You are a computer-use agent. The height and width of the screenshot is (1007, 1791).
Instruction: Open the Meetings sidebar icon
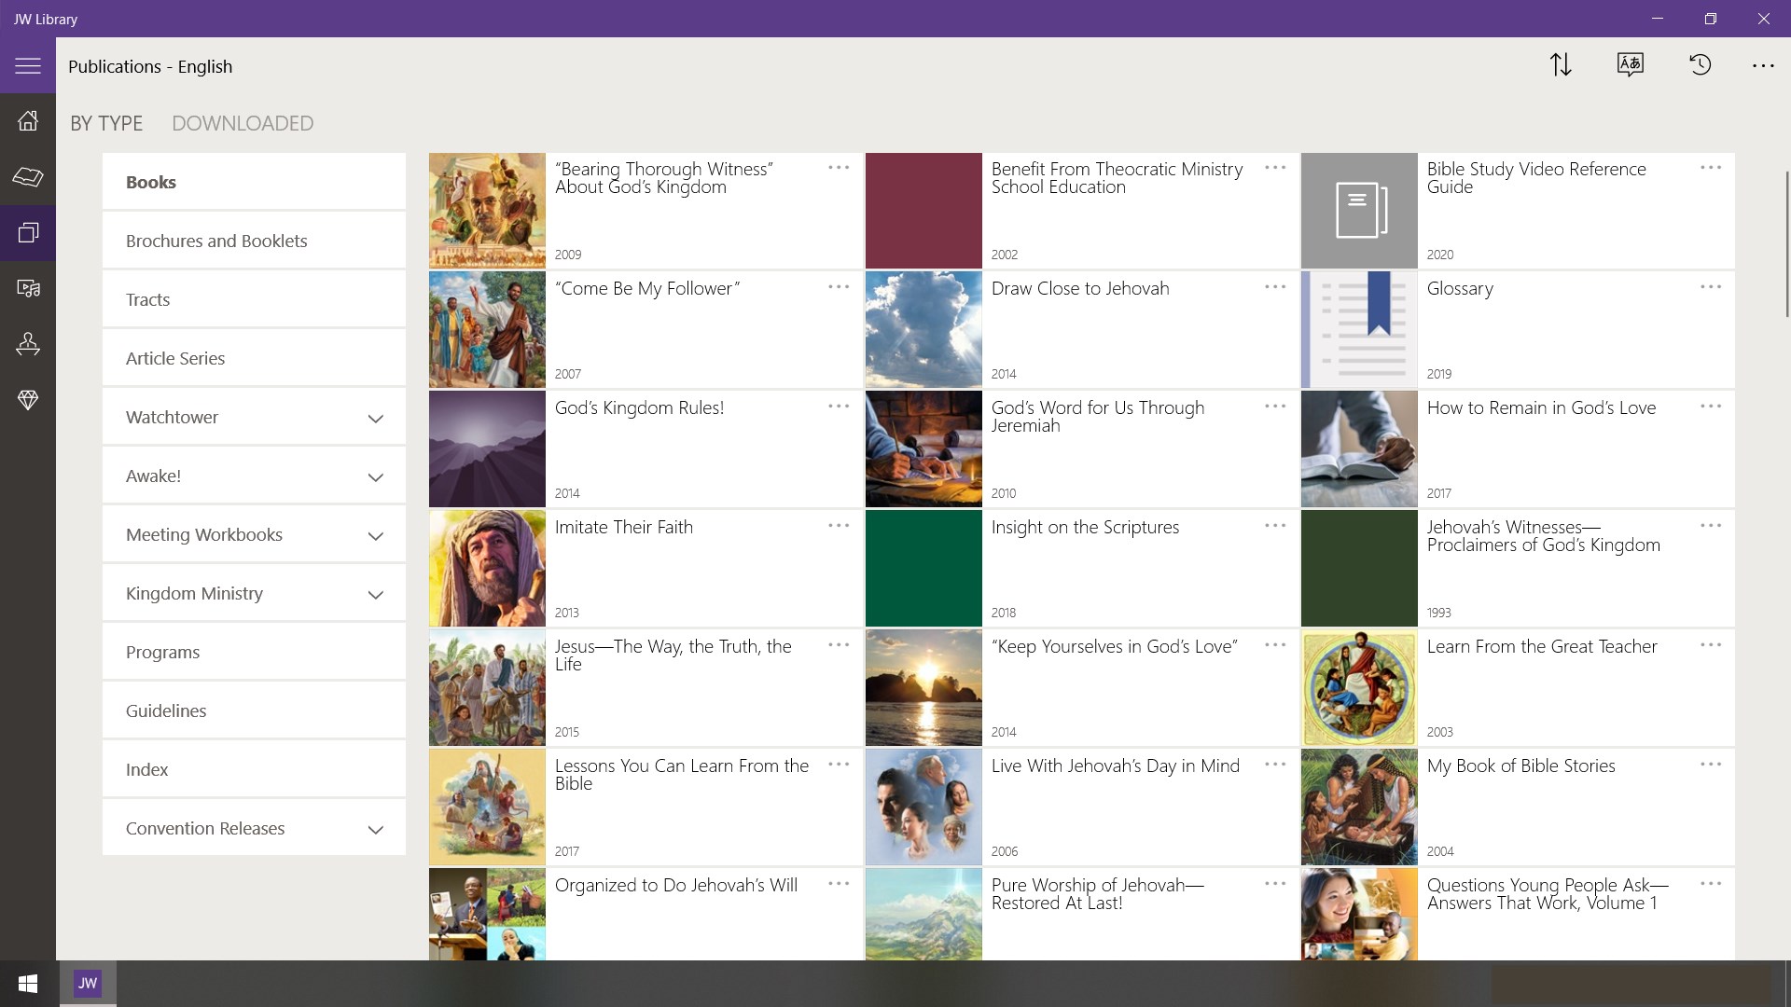[28, 344]
